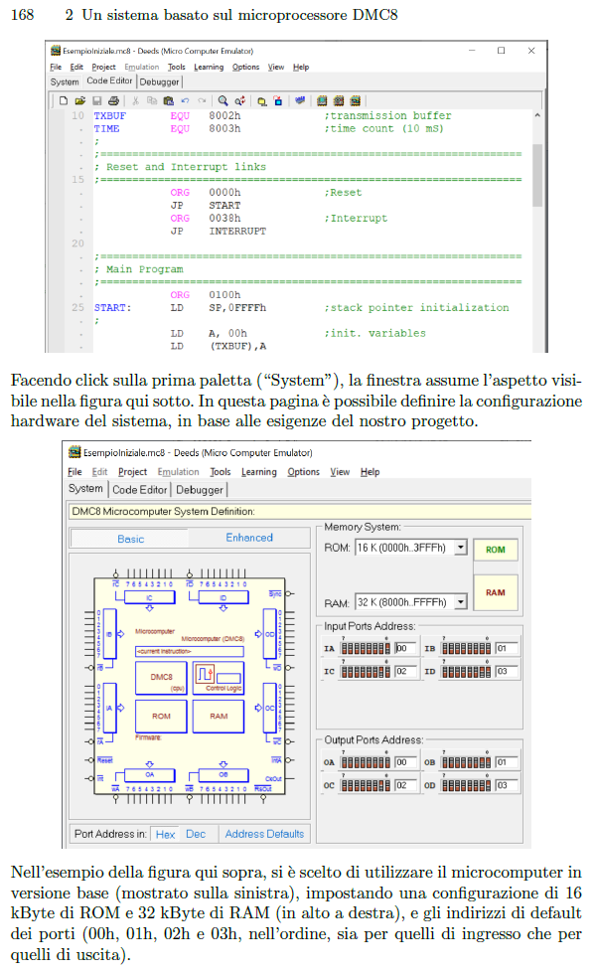This screenshot has width=596, height=974.
Task: Click the OC address field showing 02
Action: point(405,785)
